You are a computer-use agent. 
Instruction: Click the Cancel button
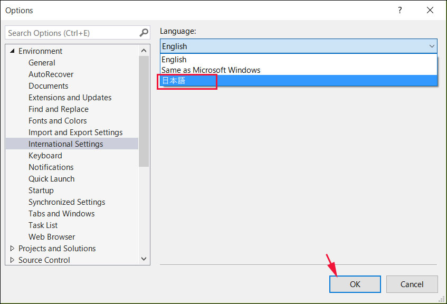(x=412, y=284)
